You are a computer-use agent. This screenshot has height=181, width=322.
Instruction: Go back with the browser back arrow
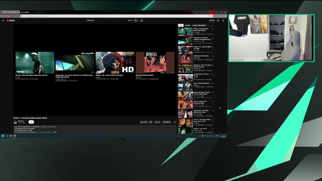(x=2, y=16)
